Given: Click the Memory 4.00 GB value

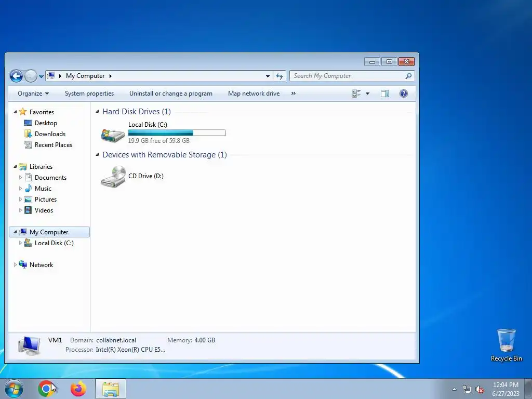Looking at the screenshot, I should click(x=205, y=340).
